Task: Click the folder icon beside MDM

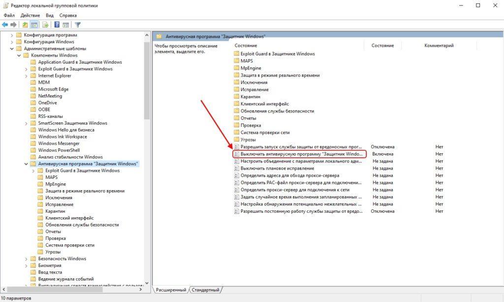Action: pos(33,82)
